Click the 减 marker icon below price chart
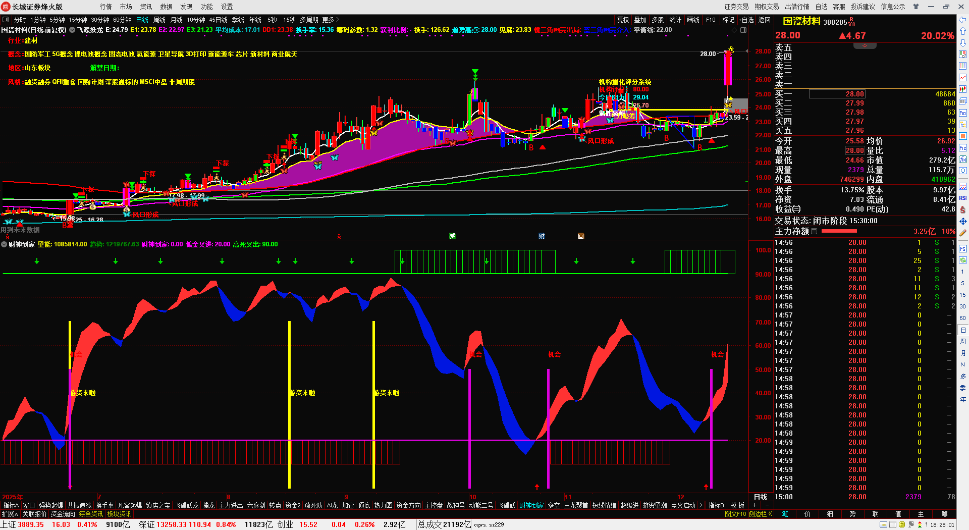Image resolution: width=969 pixels, height=530 pixels. 452,236
